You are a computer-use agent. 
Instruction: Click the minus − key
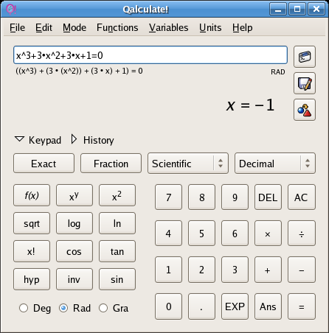click(x=302, y=270)
